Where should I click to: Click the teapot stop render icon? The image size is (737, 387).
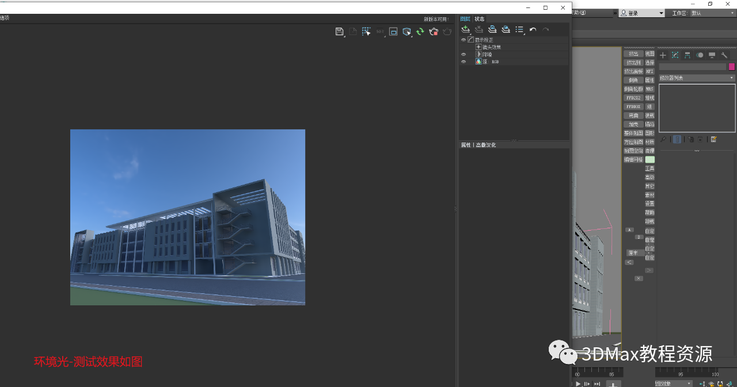434,32
